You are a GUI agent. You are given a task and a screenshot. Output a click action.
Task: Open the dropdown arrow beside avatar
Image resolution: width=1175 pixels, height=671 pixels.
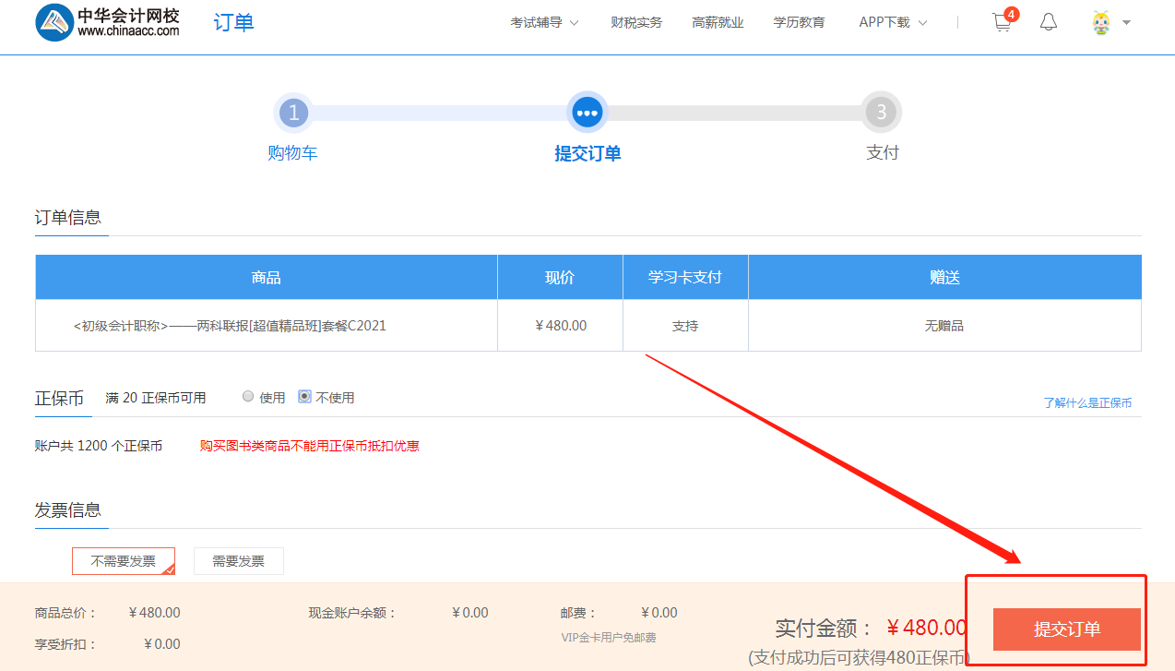(x=1126, y=23)
